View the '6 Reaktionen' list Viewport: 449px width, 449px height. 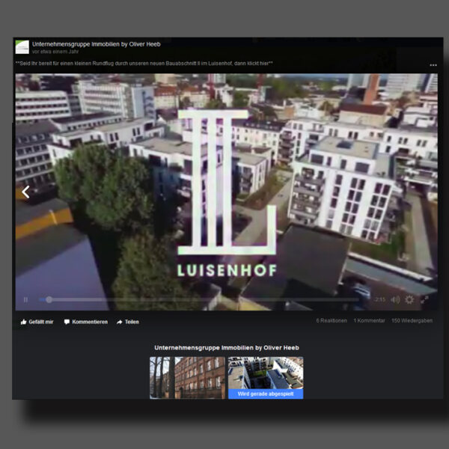[x=332, y=320]
